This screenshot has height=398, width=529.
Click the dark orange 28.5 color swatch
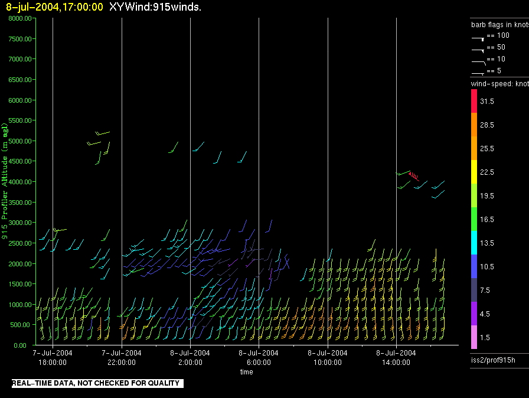474,125
